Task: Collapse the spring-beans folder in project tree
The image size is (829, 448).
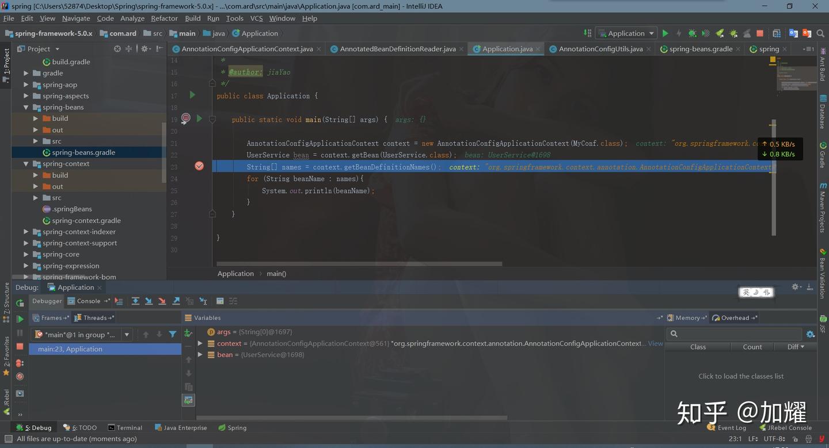Action: tap(26, 107)
